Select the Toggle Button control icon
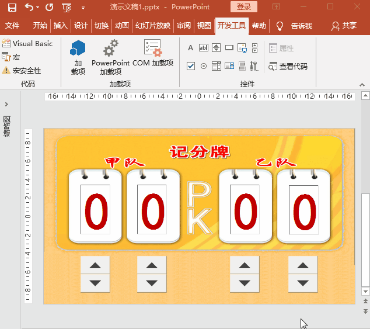This screenshot has height=329, width=370. point(242,66)
